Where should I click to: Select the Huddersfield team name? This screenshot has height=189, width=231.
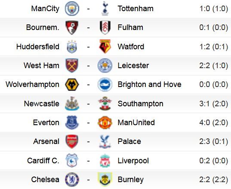tap(38, 47)
